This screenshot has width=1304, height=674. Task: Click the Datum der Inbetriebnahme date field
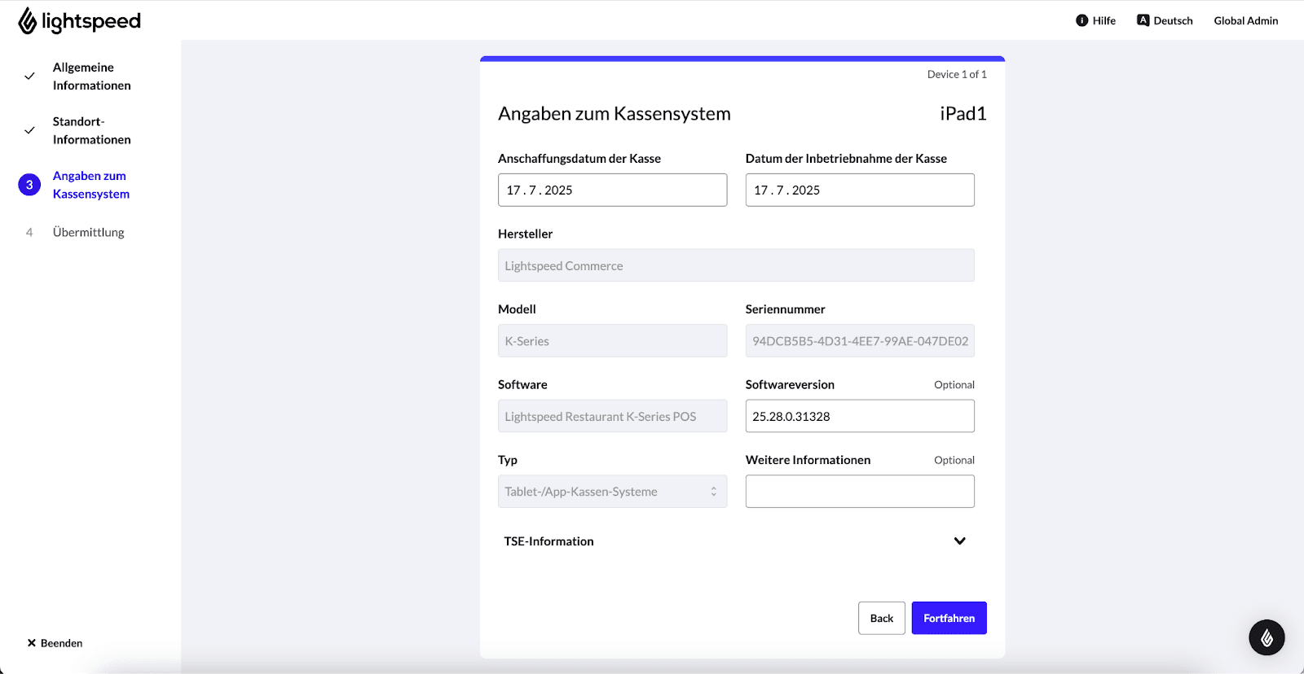(859, 190)
